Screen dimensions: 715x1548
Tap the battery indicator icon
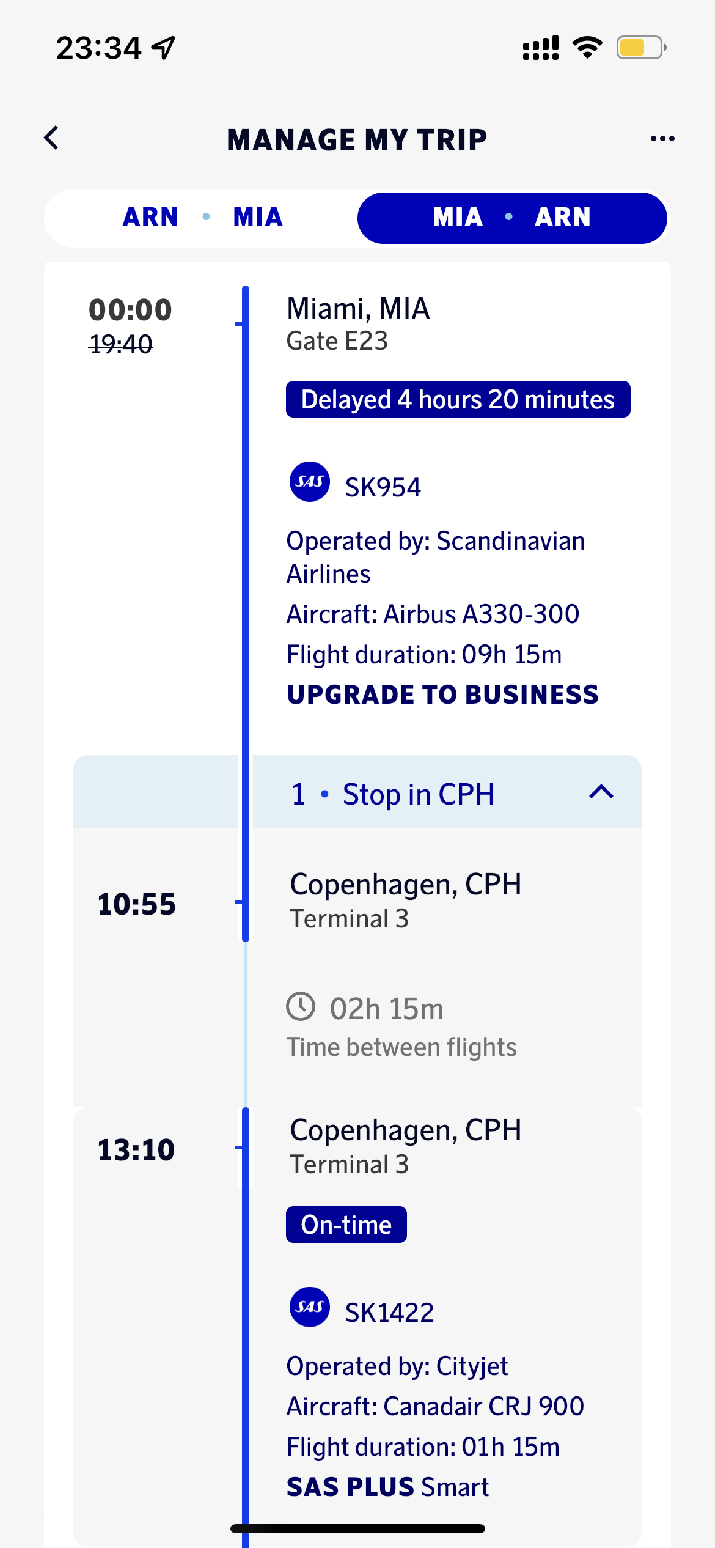pyautogui.click(x=640, y=47)
